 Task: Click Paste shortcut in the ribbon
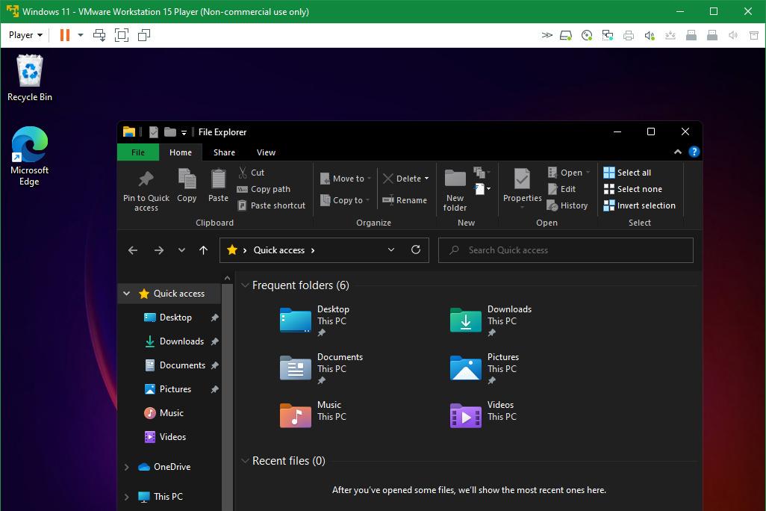pyautogui.click(x=272, y=205)
